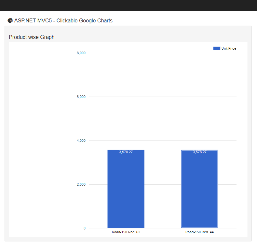257x245 pixels.
Task: Click the Road-150 Red. 44 axis label
Action: point(199,232)
